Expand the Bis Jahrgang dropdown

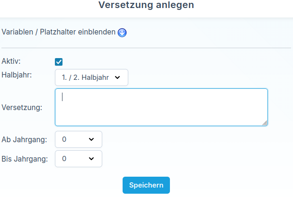coord(79,159)
